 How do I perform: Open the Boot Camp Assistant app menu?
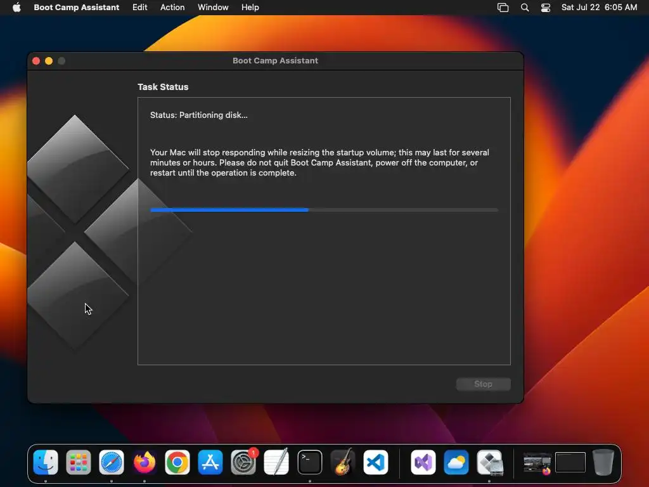tap(76, 7)
